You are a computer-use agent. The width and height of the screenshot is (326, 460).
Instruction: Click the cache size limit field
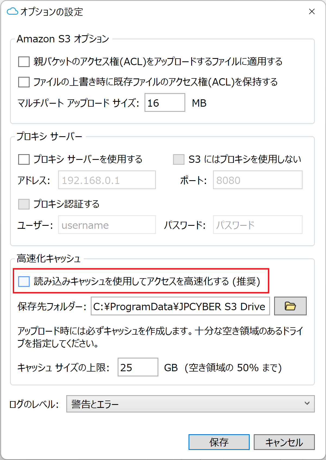[138, 367]
